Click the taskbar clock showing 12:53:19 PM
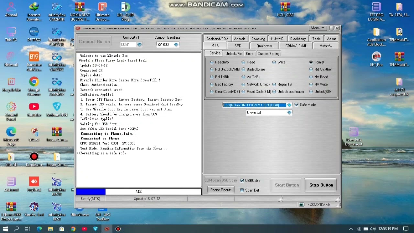 (388, 229)
